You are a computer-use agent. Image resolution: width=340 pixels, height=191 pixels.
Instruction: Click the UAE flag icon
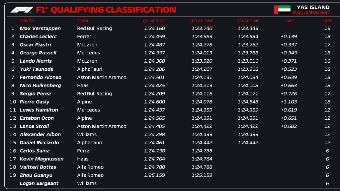point(282,10)
